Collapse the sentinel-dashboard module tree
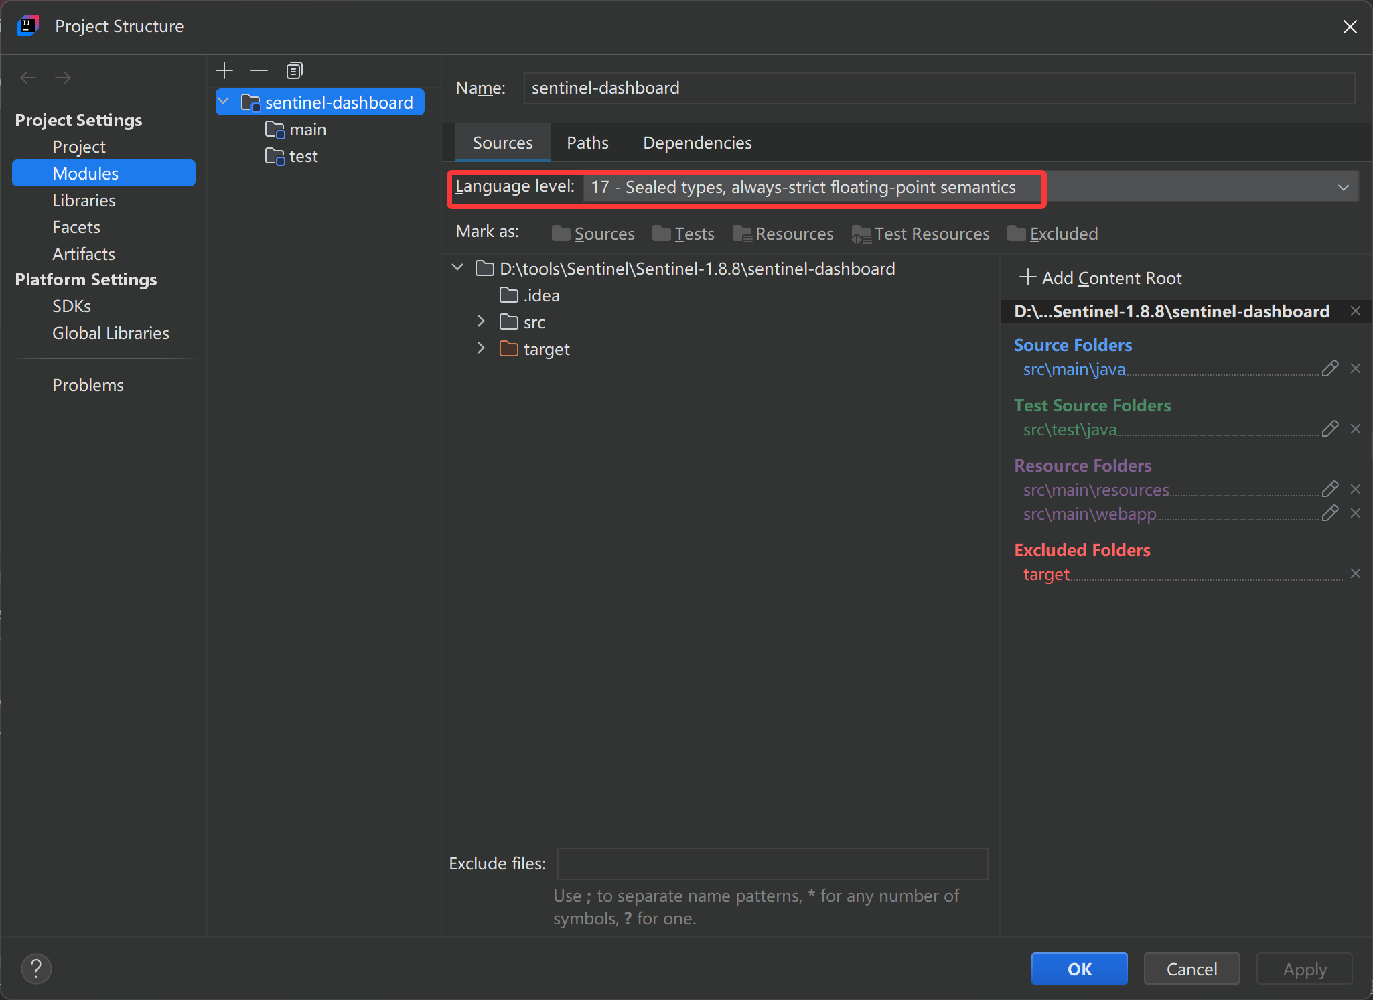This screenshot has height=1000, width=1373. point(224,102)
